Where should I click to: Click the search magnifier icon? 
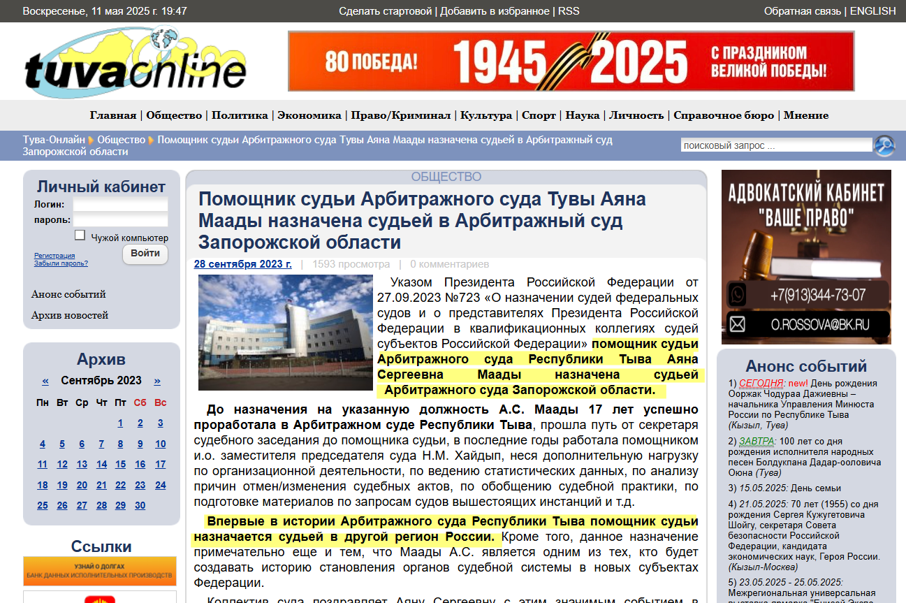click(884, 146)
